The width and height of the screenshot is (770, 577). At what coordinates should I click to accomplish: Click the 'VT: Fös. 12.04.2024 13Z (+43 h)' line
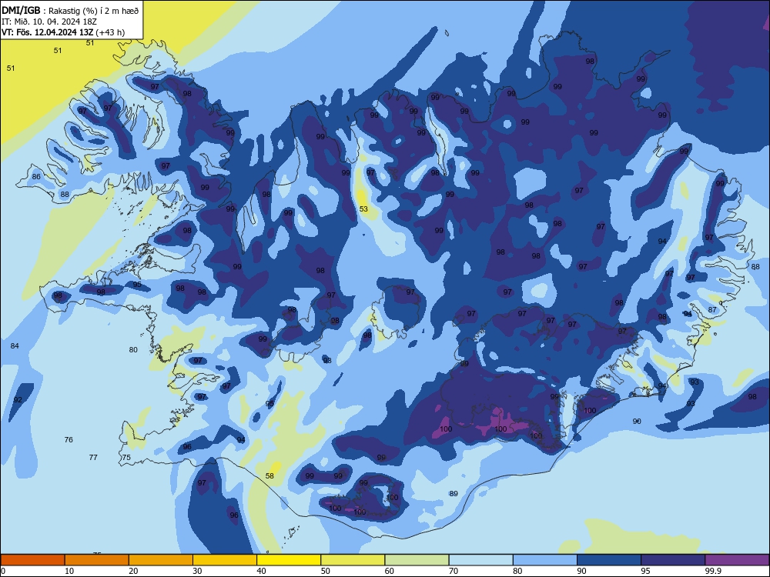click(x=63, y=32)
